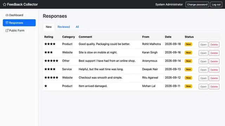Click the Date column header
This screenshot has height=126, width=225.
pyautogui.click(x=168, y=37)
